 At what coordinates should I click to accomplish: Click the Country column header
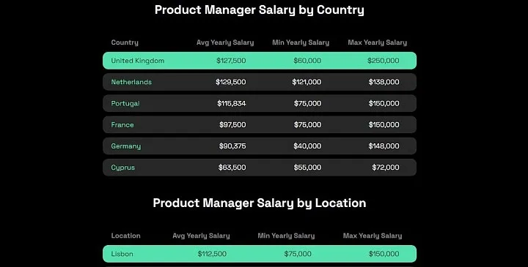point(125,42)
